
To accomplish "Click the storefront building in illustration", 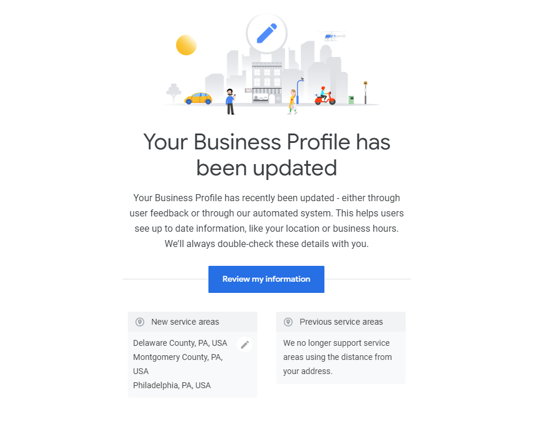I will [266, 83].
